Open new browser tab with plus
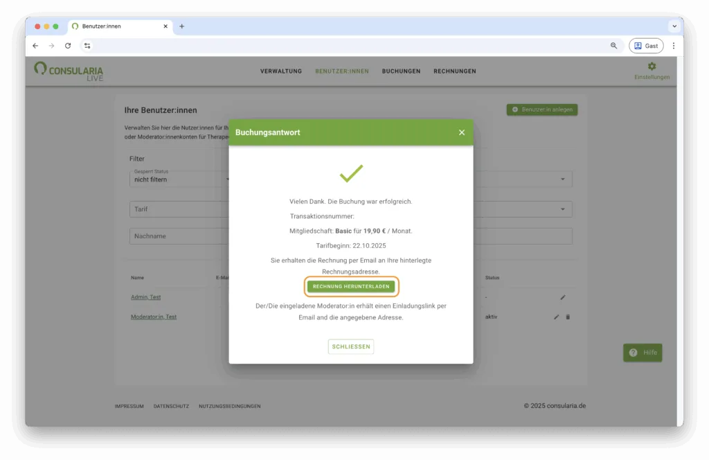The height and width of the screenshot is (460, 709). pos(182,26)
